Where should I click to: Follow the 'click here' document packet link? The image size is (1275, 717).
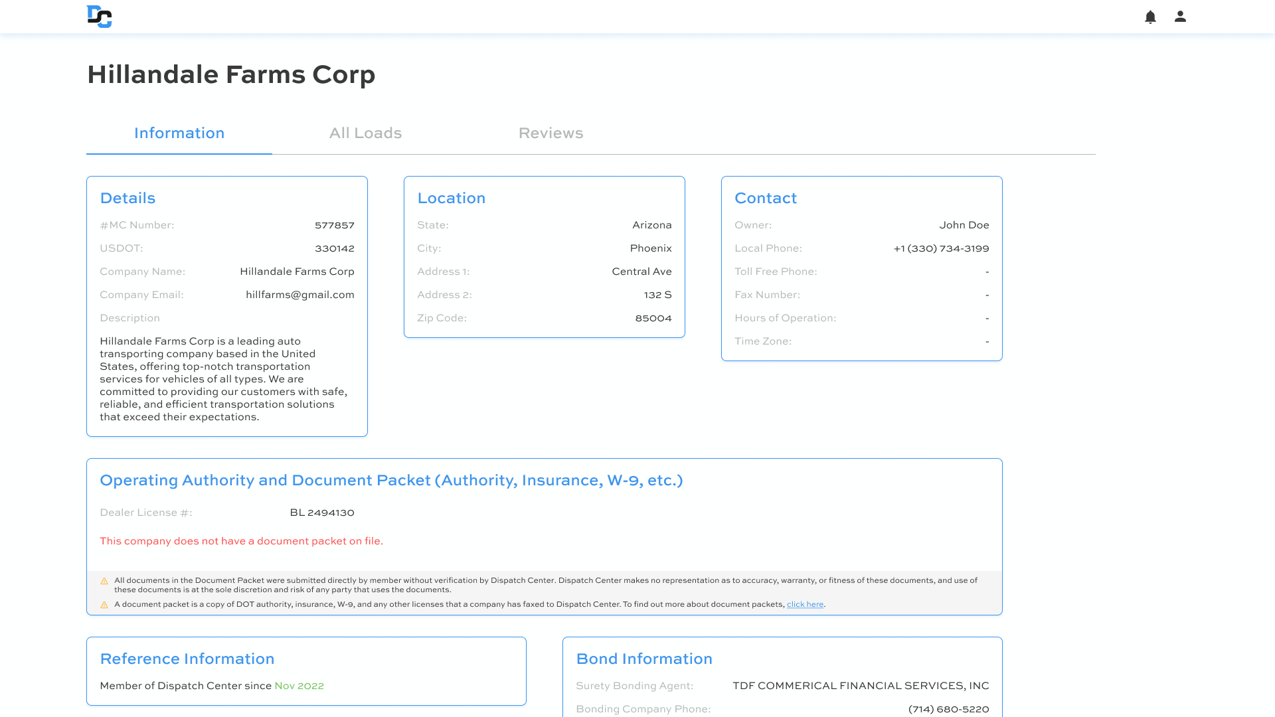[805, 604]
